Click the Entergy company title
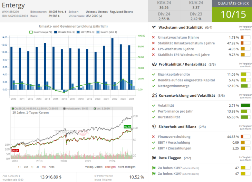This screenshot has width=252, height=182. (13, 5)
